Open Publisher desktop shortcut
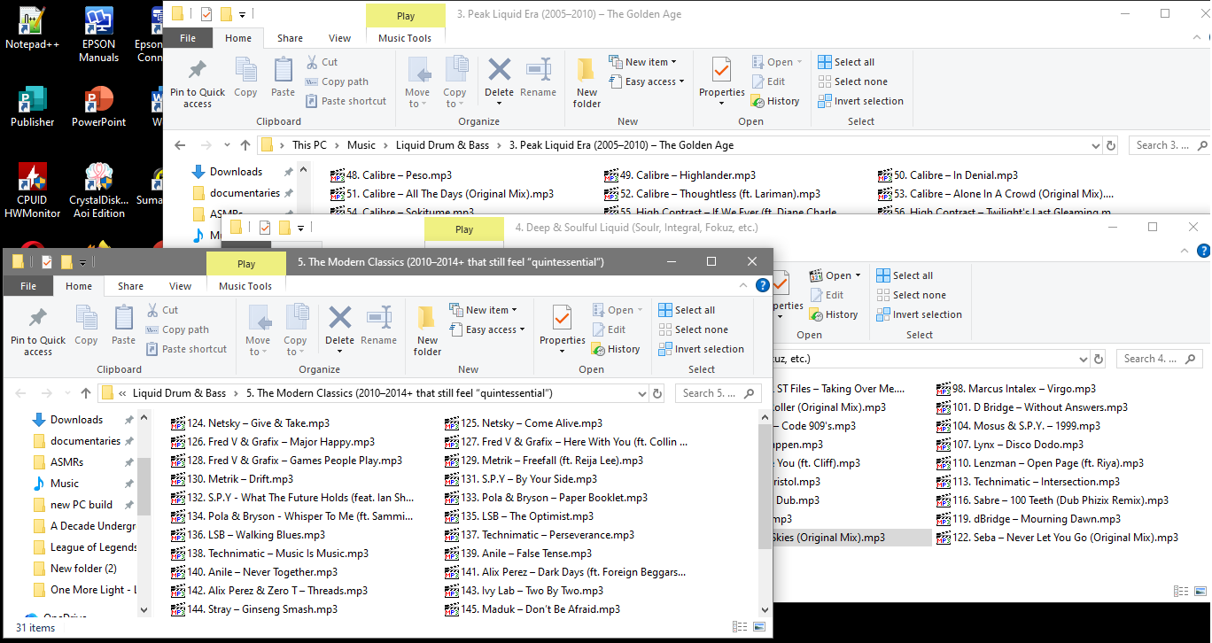 [33, 107]
